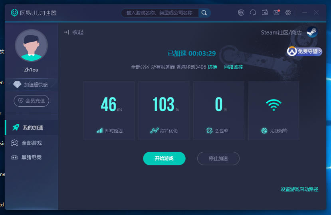
Task: Click the Steam logo icon
Action: (312, 32)
